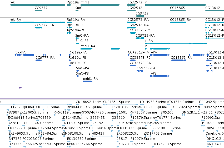This screenshot has width=224, height=148.
Task: Click the small teal SmG gene bar
Action: pos(77,11)
